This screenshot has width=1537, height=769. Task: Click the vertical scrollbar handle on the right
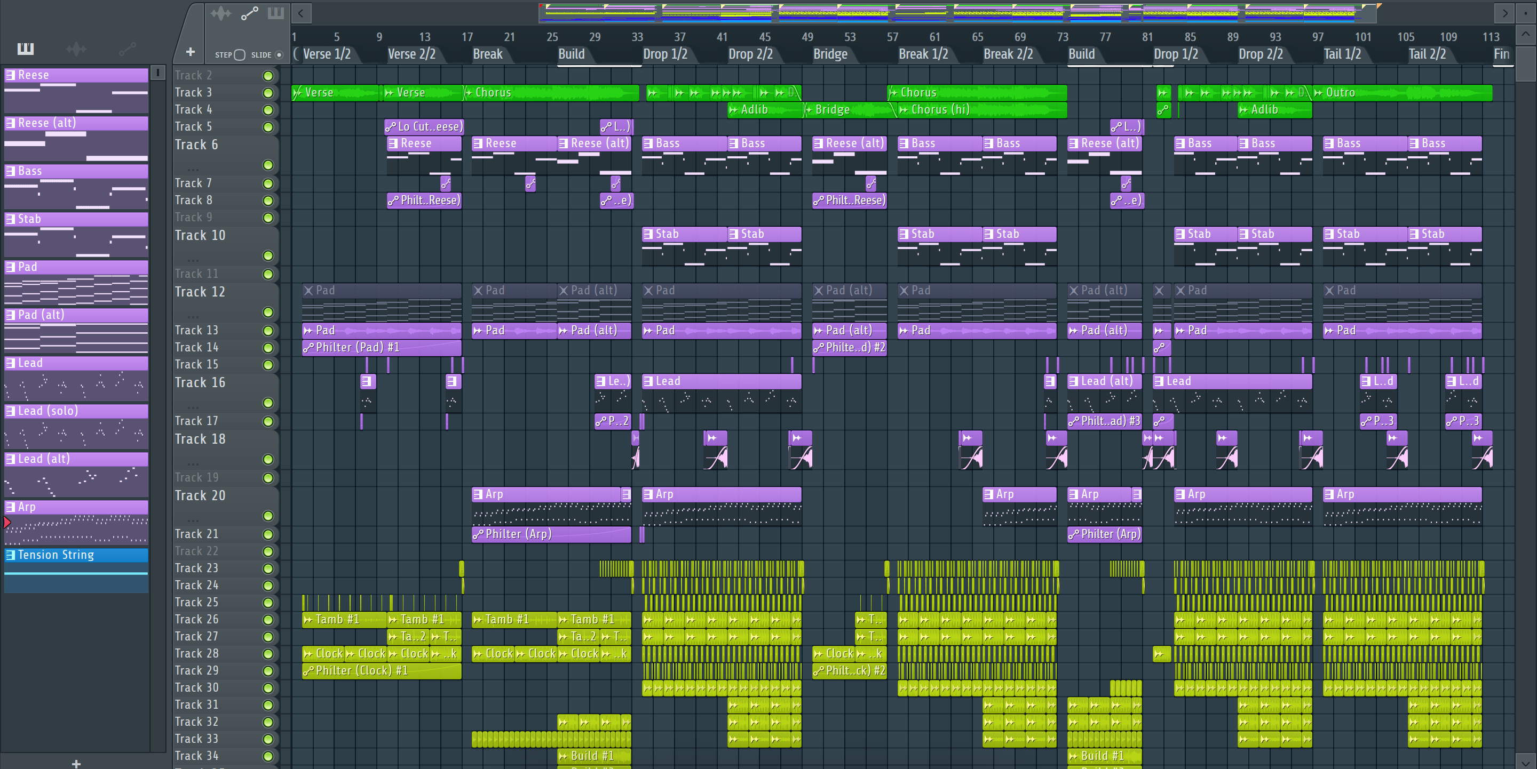pyautogui.click(x=1525, y=64)
